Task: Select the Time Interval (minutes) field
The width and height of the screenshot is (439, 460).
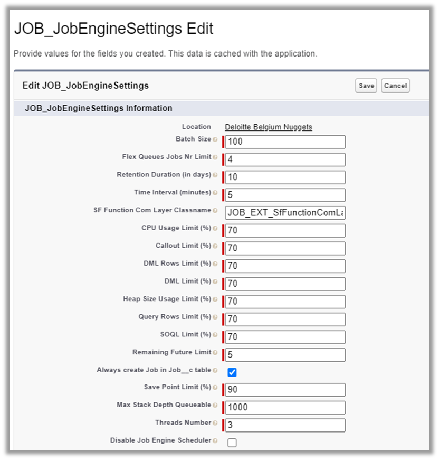Action: pyautogui.click(x=285, y=195)
